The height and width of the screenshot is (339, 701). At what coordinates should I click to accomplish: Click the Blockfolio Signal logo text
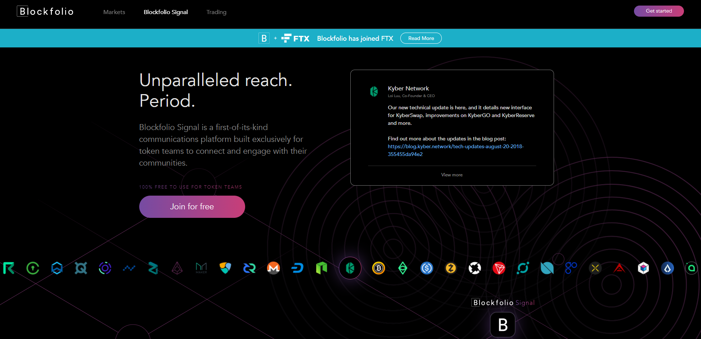tap(503, 303)
